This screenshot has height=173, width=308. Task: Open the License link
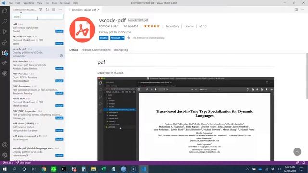[x=189, y=26]
